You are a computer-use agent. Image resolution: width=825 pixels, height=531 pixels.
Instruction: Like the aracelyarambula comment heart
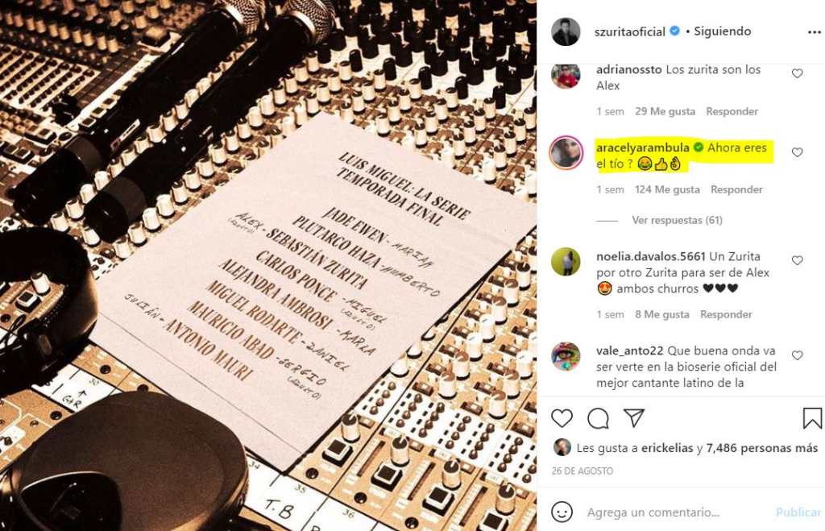point(797,152)
